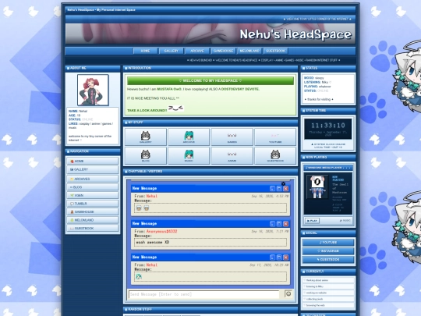Close the first New Message from Nehal

point(285,189)
